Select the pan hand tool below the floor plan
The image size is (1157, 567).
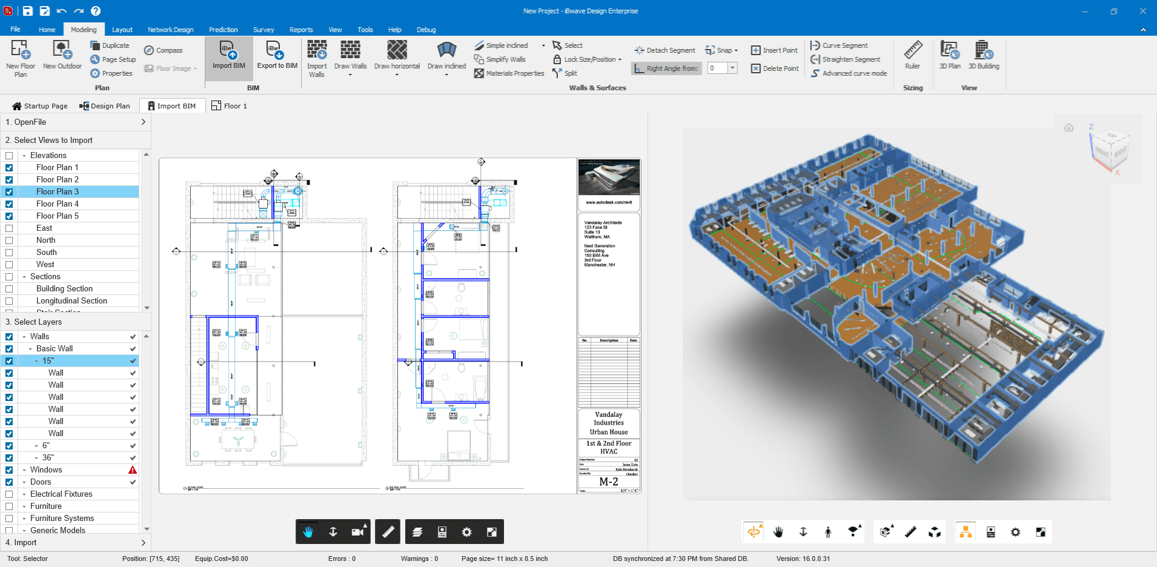pos(308,531)
